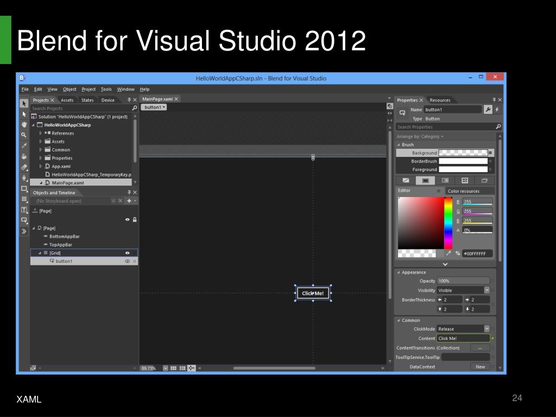Select the Click Me! button on artboard

coord(313,293)
